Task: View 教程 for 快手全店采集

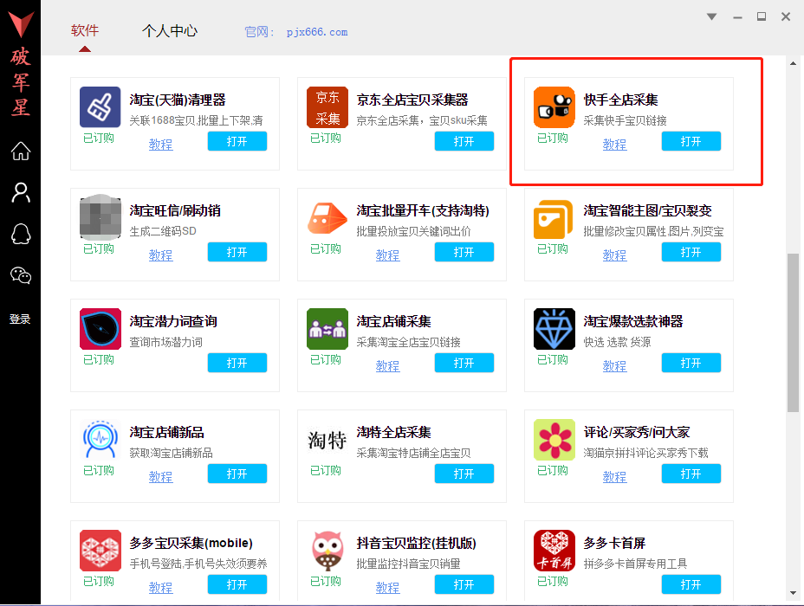Action: [x=614, y=145]
